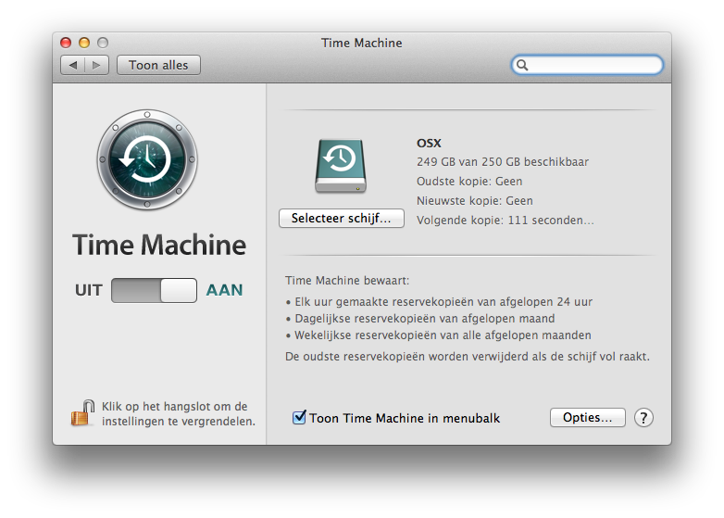The image size is (724, 518).
Task: Click the red close window button
Action: [x=66, y=43]
